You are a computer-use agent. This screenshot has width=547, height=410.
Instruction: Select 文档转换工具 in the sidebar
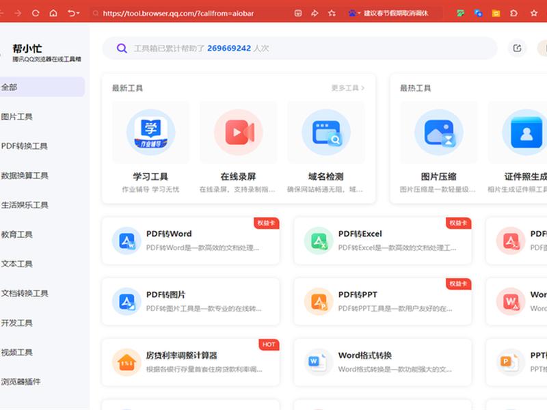point(25,293)
